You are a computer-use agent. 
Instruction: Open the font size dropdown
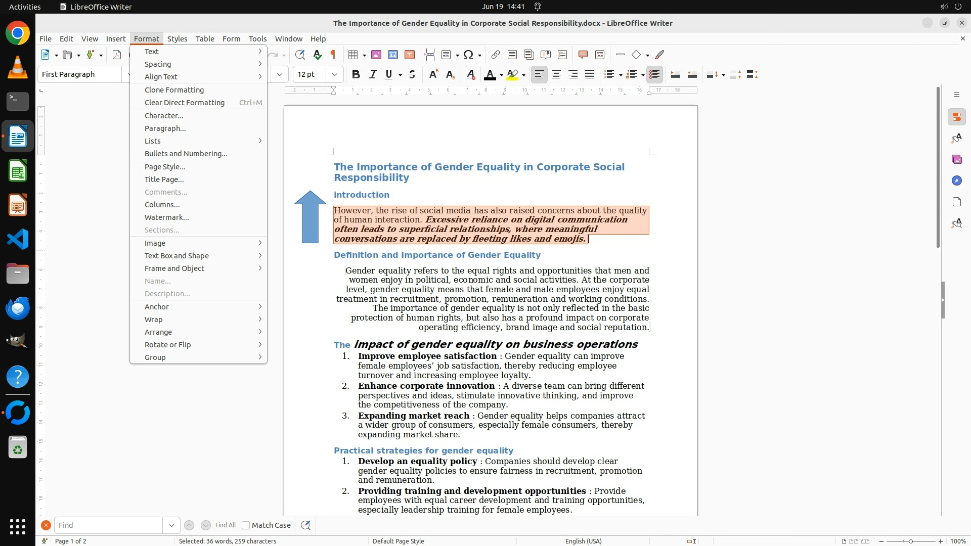point(335,74)
